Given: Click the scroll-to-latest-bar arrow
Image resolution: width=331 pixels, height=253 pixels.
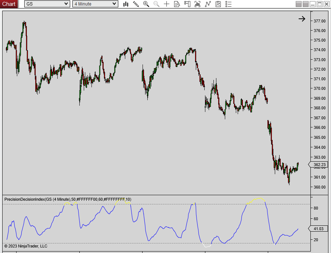Looking at the screenshot, I should (x=302, y=19).
